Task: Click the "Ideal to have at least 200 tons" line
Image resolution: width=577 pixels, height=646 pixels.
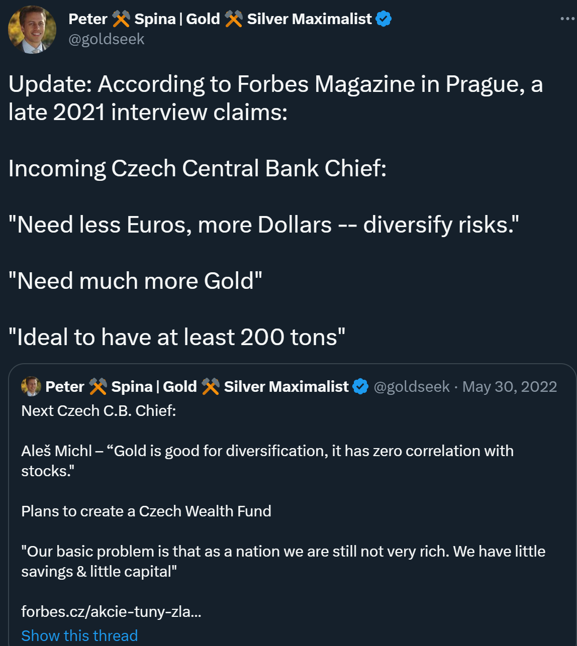Action: [x=177, y=337]
